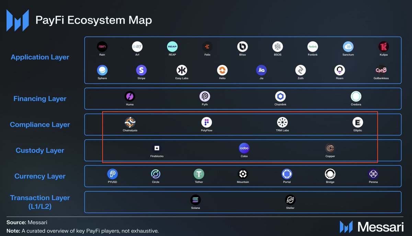This screenshot has height=236, width=412.
Task: Select the Fireblocks custody icon
Action: tap(157, 148)
